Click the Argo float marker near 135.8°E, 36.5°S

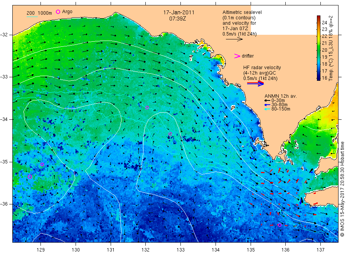pos(280,225)
